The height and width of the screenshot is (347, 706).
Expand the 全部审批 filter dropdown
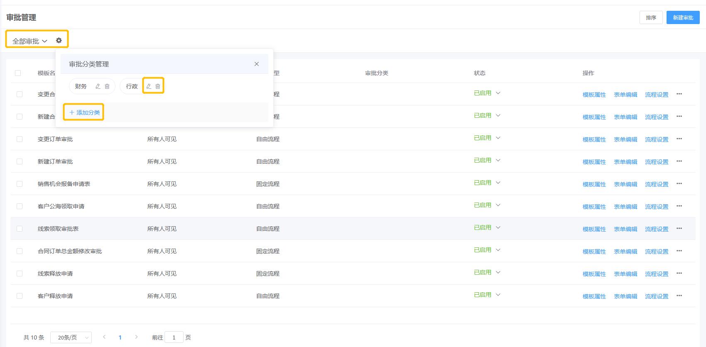pyautogui.click(x=30, y=41)
